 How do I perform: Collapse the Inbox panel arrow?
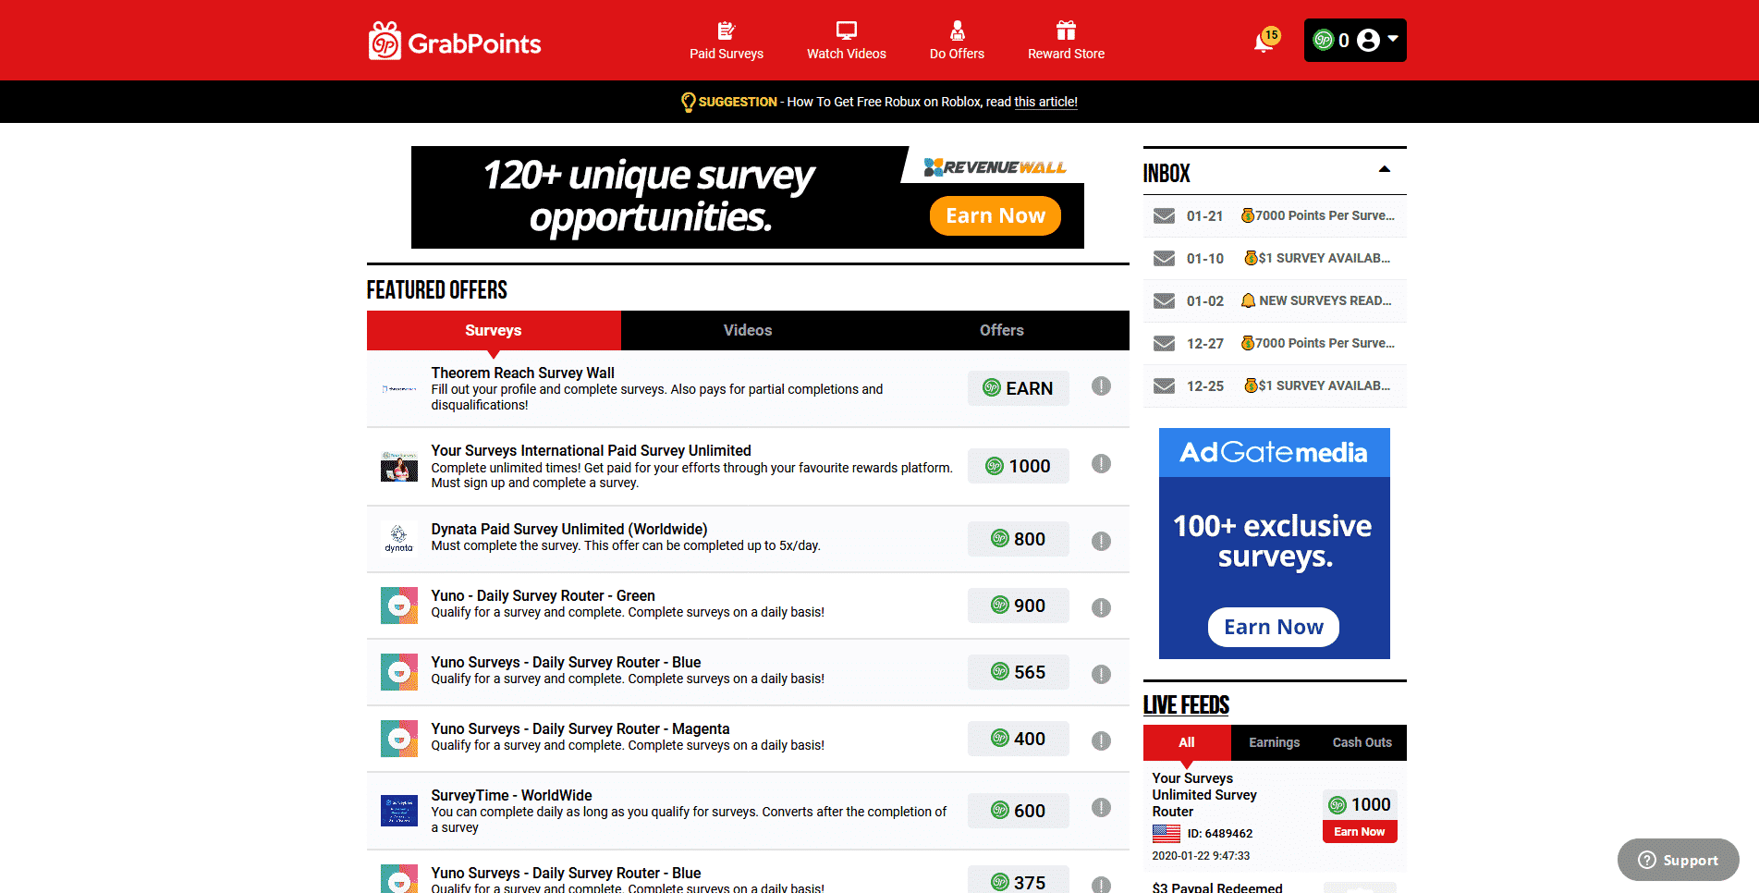[x=1384, y=169]
